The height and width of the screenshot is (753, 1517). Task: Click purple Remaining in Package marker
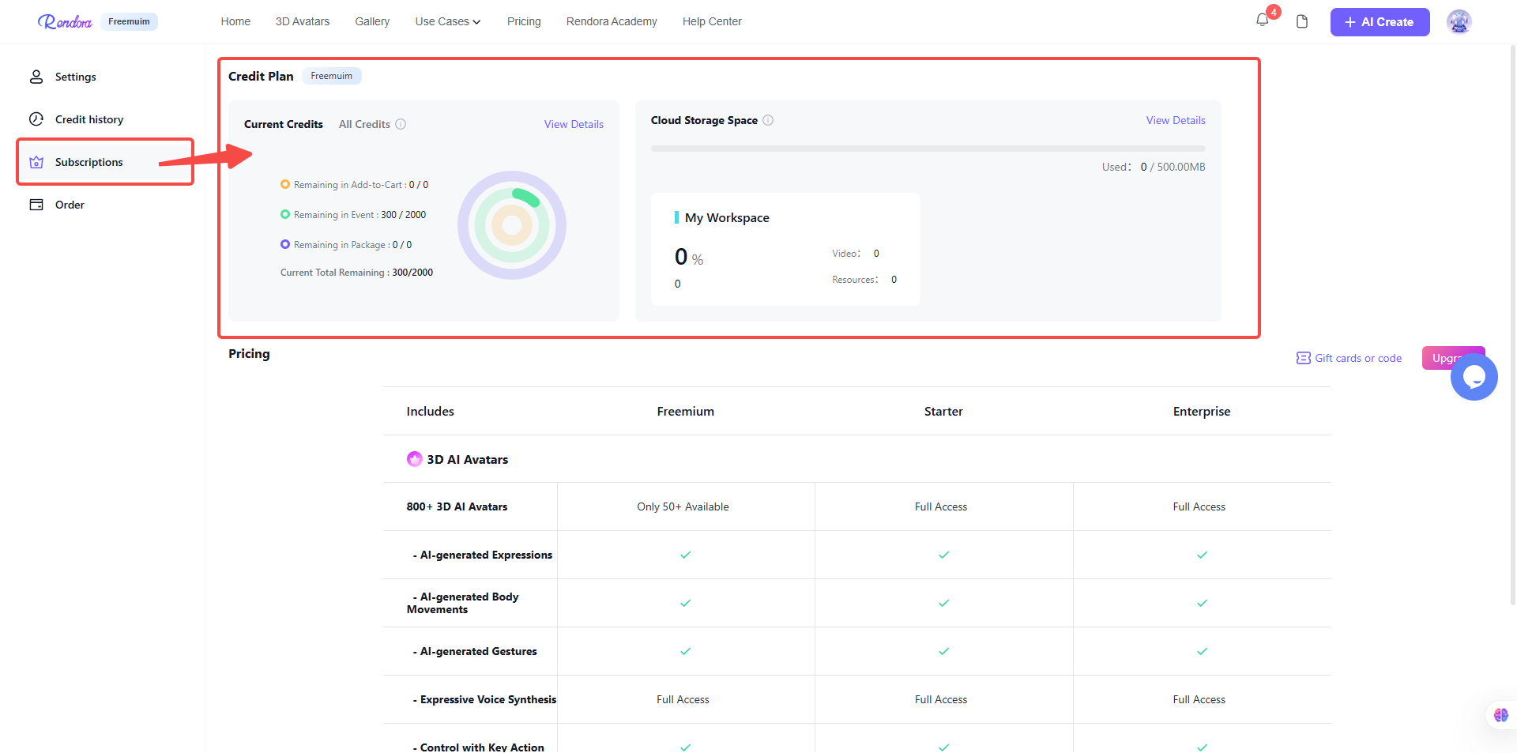[285, 244]
